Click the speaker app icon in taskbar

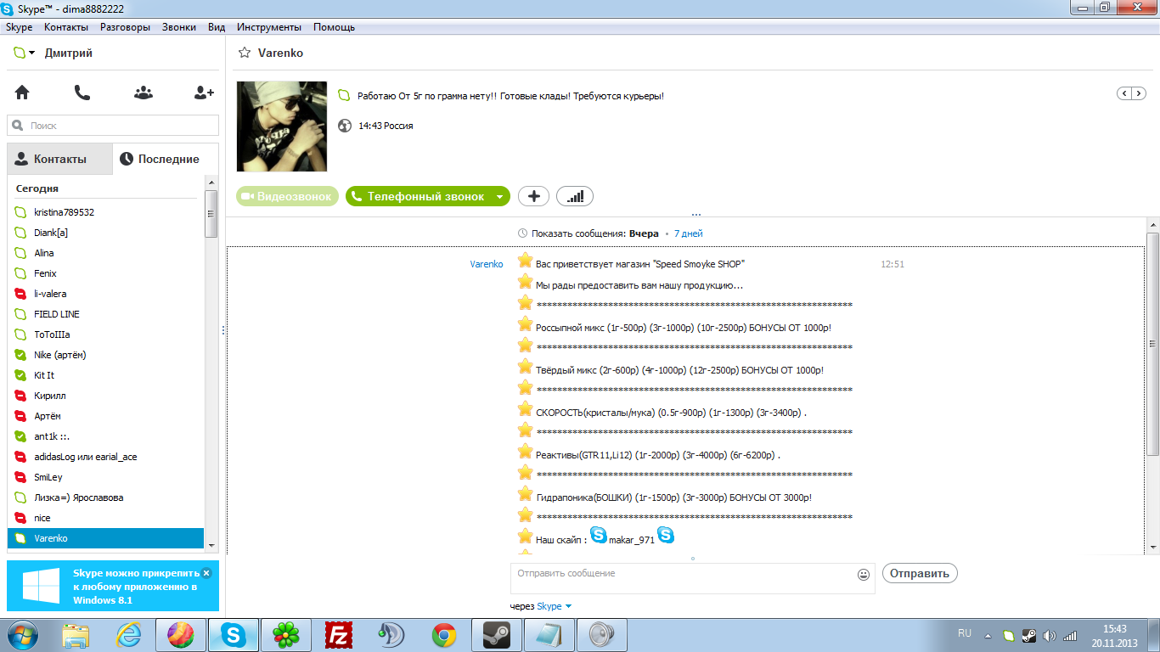pyautogui.click(x=601, y=635)
